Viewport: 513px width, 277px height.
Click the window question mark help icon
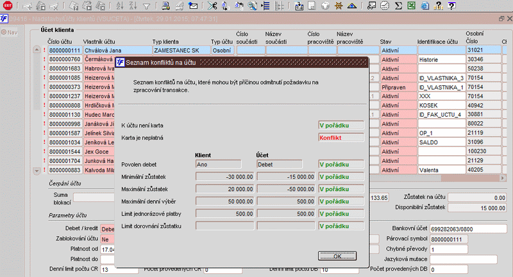pyautogui.click(x=451, y=6)
